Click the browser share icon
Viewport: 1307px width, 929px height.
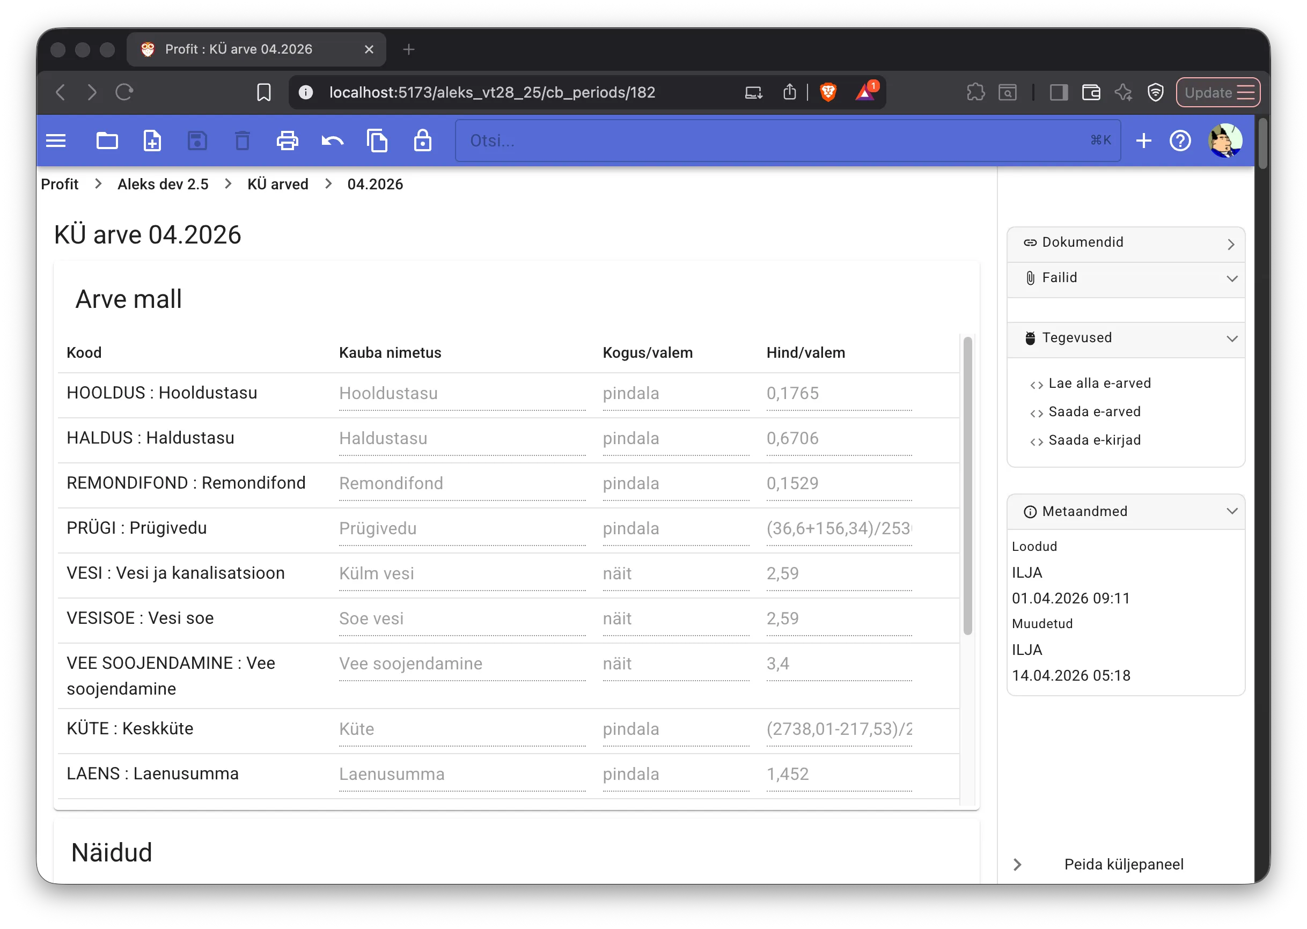coord(790,92)
